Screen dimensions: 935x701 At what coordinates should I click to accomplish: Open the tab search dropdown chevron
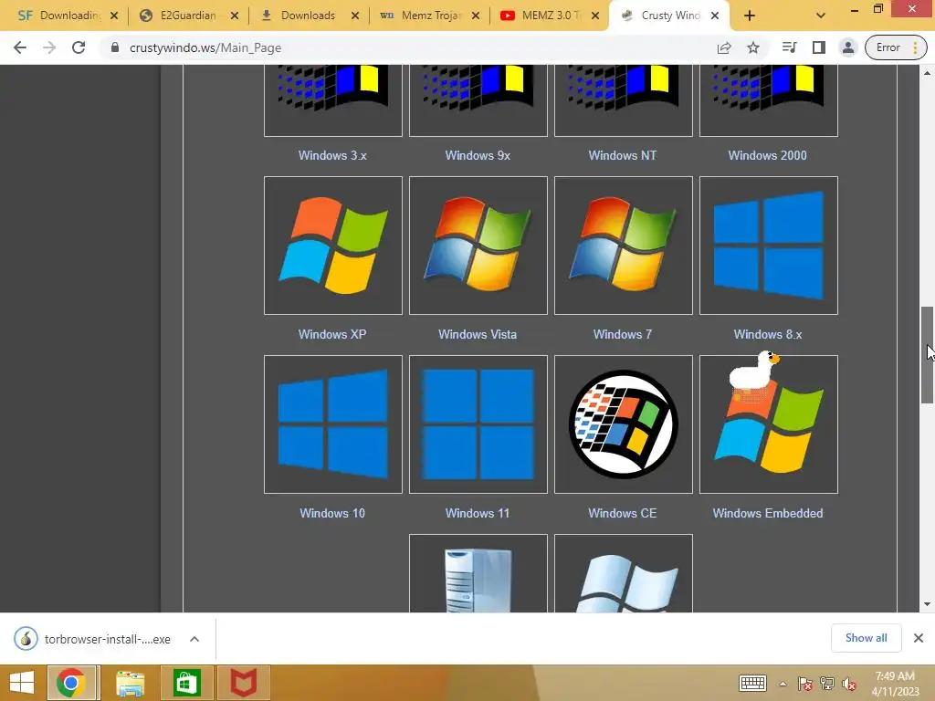pyautogui.click(x=821, y=16)
